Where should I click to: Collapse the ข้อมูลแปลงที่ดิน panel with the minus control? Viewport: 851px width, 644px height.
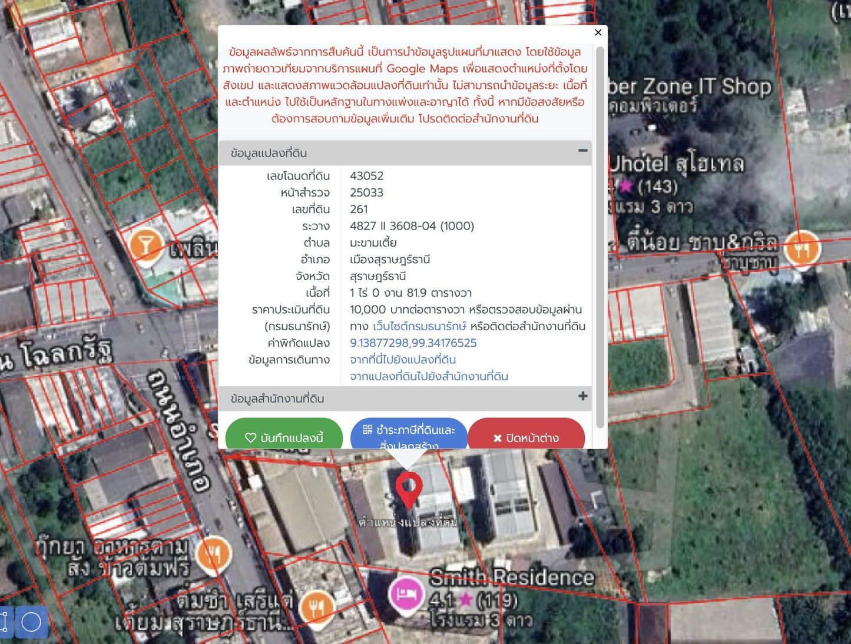tap(582, 152)
